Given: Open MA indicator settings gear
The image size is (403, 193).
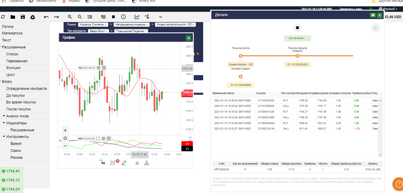Looking at the screenshot, I should tap(99, 68).
